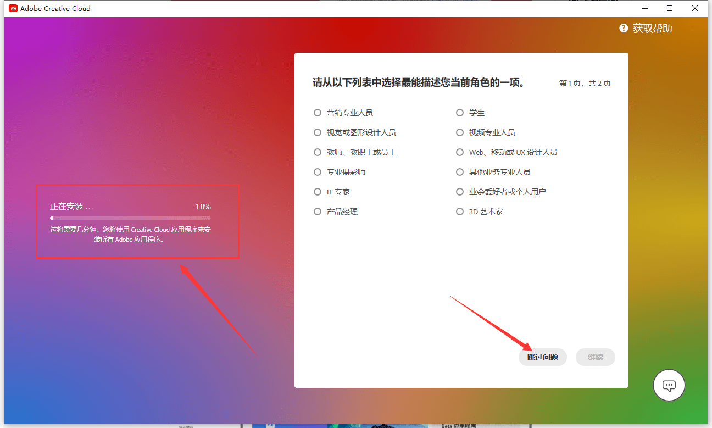Viewport: 712px width, 428px height.
Task: Choose 其他业务专业人员 radio button
Action: (x=460, y=172)
